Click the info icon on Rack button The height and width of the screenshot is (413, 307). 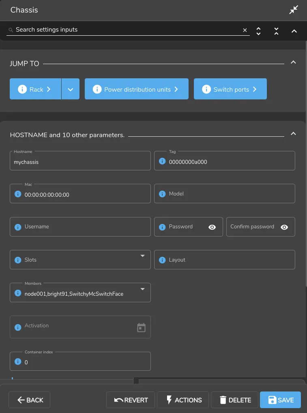(x=22, y=89)
